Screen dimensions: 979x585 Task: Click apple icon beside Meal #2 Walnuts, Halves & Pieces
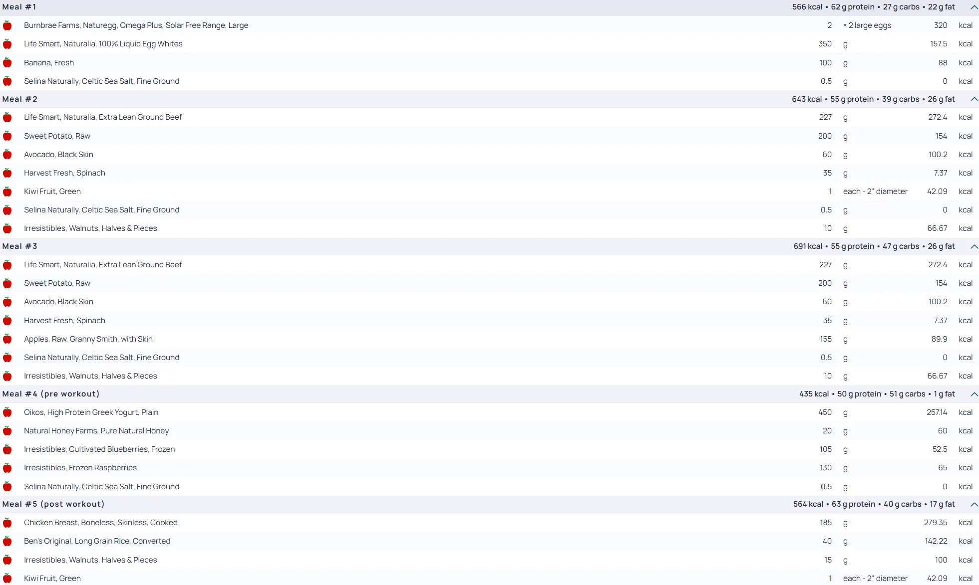(x=7, y=228)
